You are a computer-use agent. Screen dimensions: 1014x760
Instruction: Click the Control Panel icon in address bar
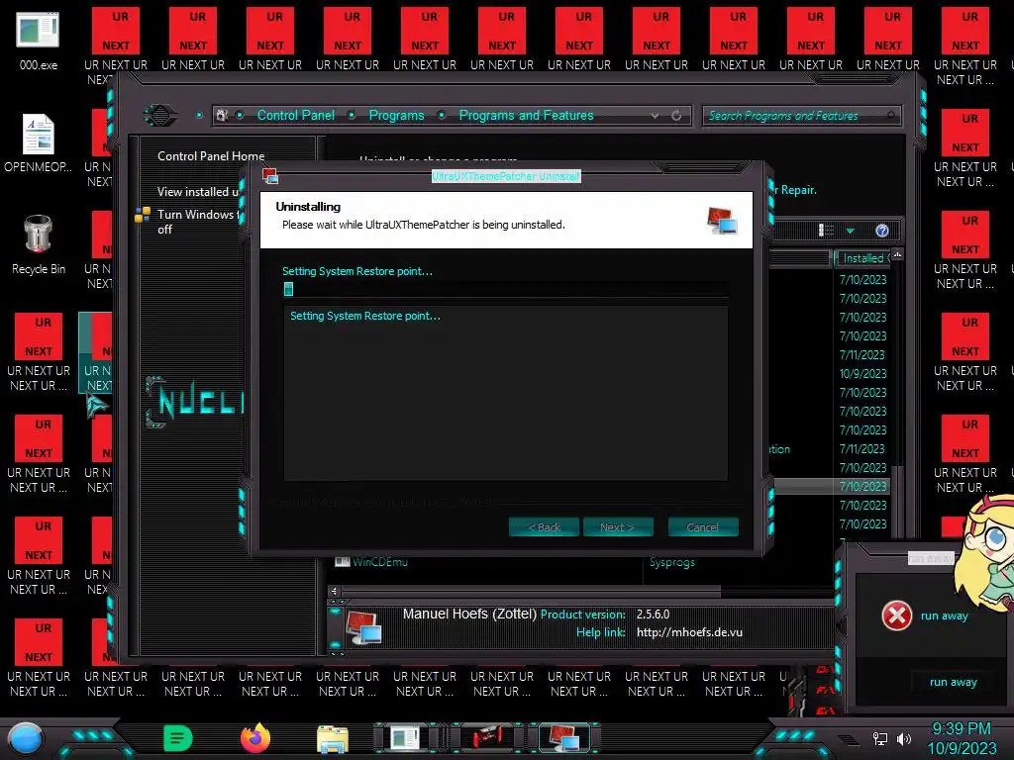222,116
